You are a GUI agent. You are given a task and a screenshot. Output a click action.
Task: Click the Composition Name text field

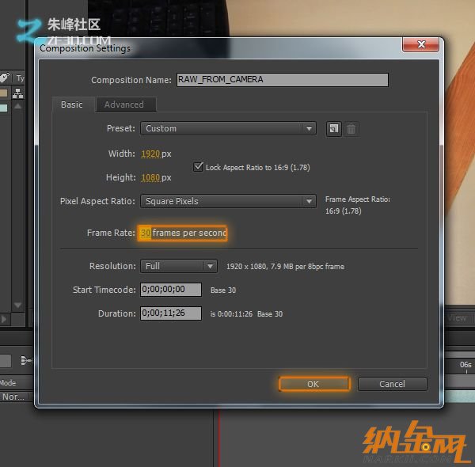(x=282, y=80)
